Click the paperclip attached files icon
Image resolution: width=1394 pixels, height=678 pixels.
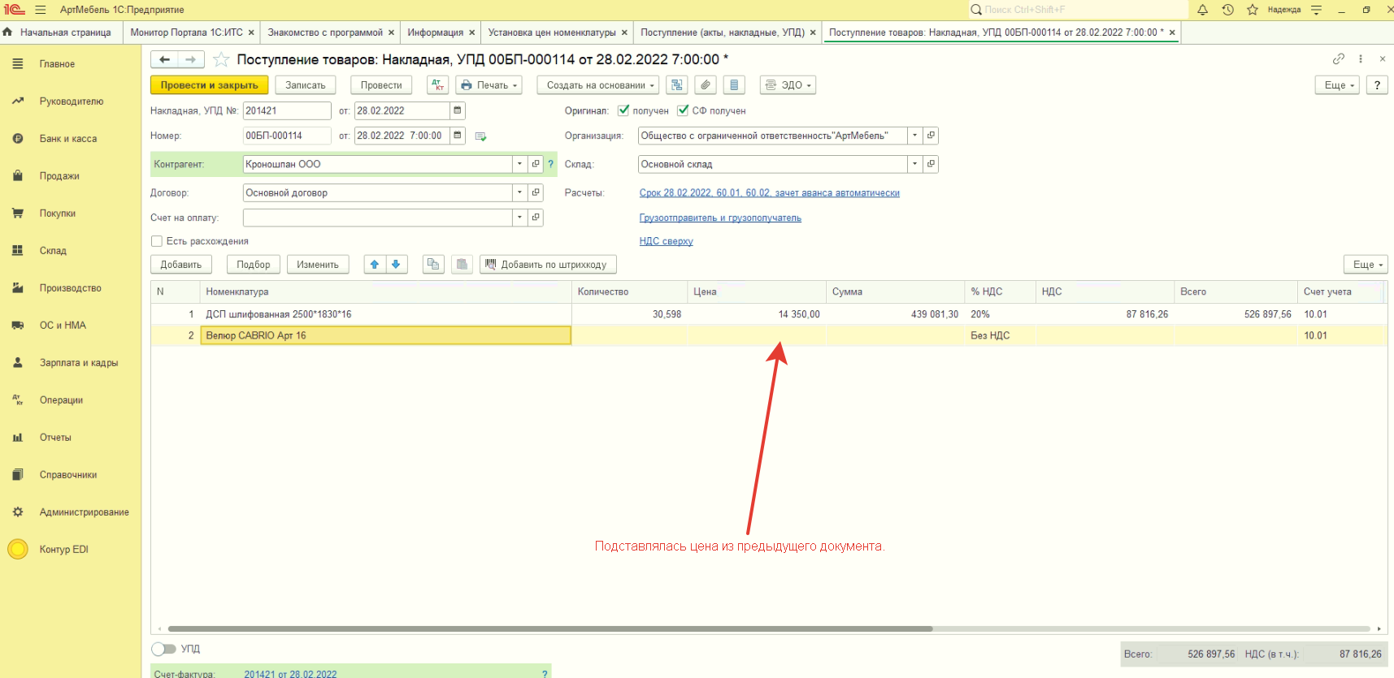pyautogui.click(x=706, y=85)
